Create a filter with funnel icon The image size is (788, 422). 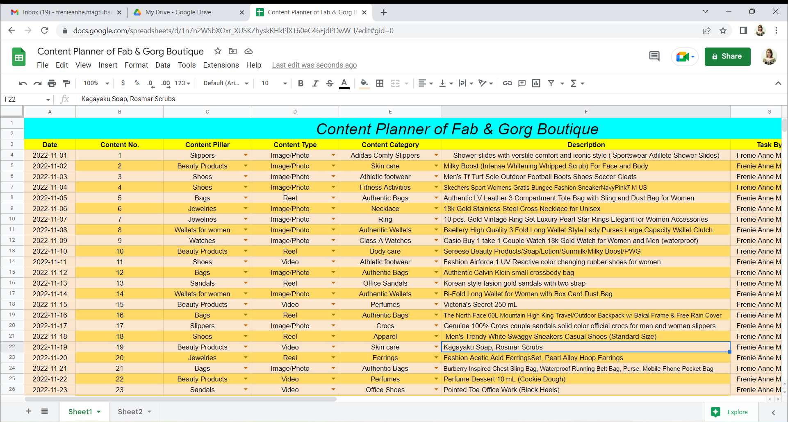[x=551, y=83]
